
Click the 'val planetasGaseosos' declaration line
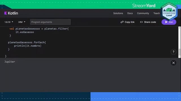39,29
